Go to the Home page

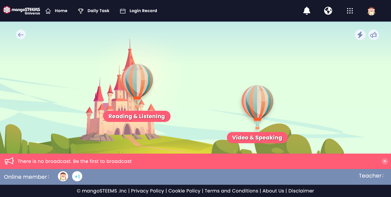click(x=57, y=11)
